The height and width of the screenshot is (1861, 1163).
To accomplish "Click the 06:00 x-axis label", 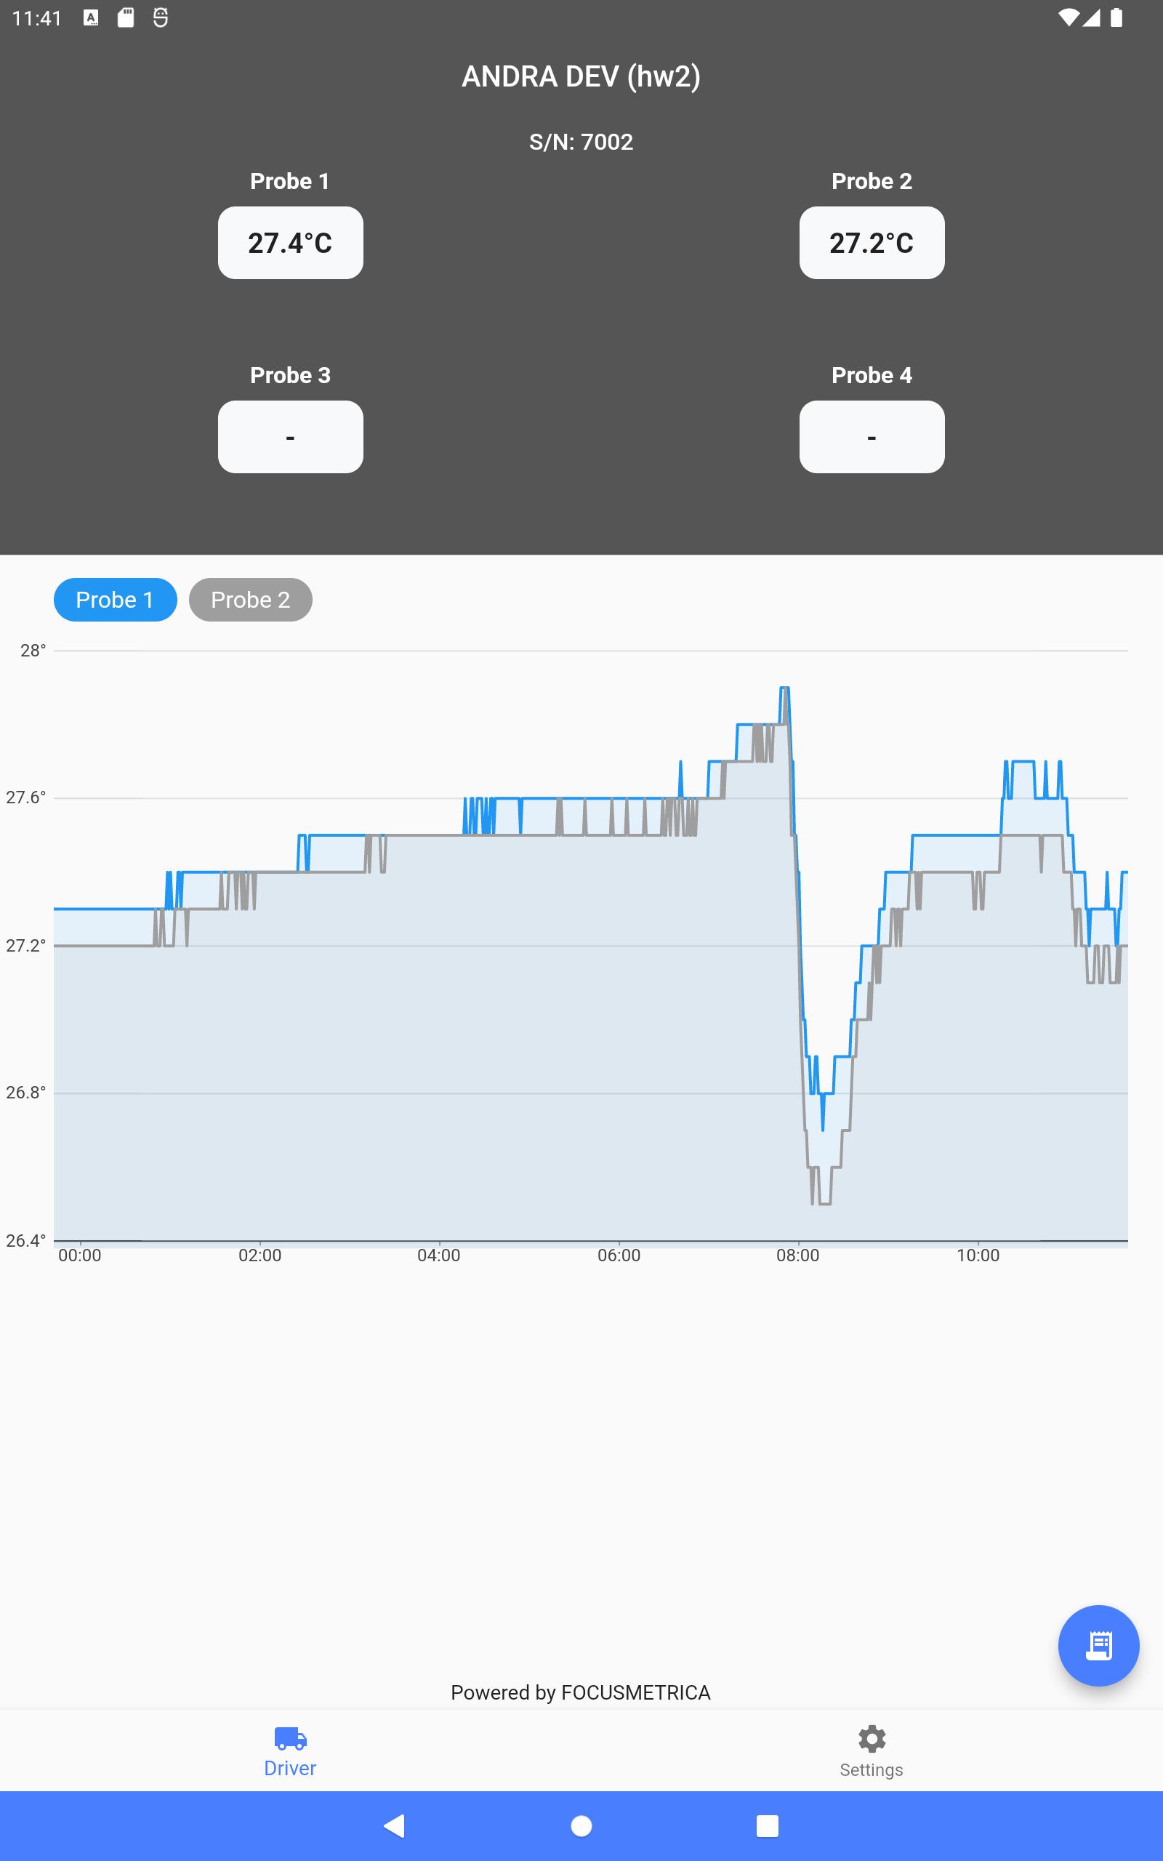I will (x=619, y=1255).
